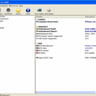Click the Motherboard Model icon
Viewport: 96px width, 96px height.
37,29
